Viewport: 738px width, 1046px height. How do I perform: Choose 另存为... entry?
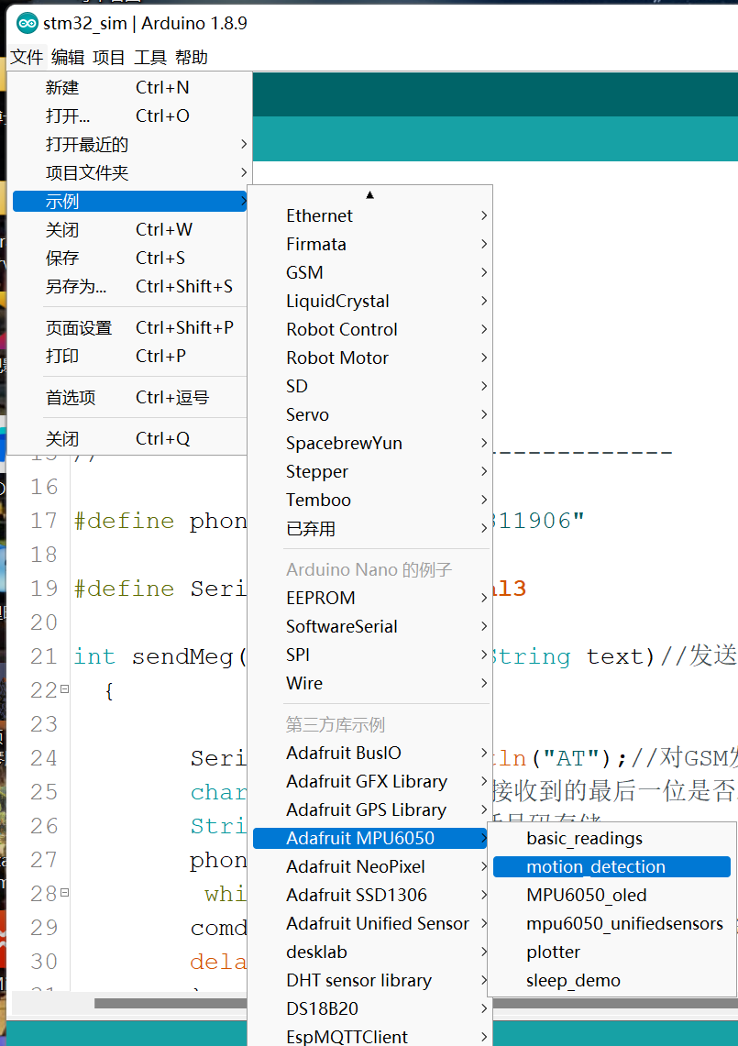click(x=129, y=286)
